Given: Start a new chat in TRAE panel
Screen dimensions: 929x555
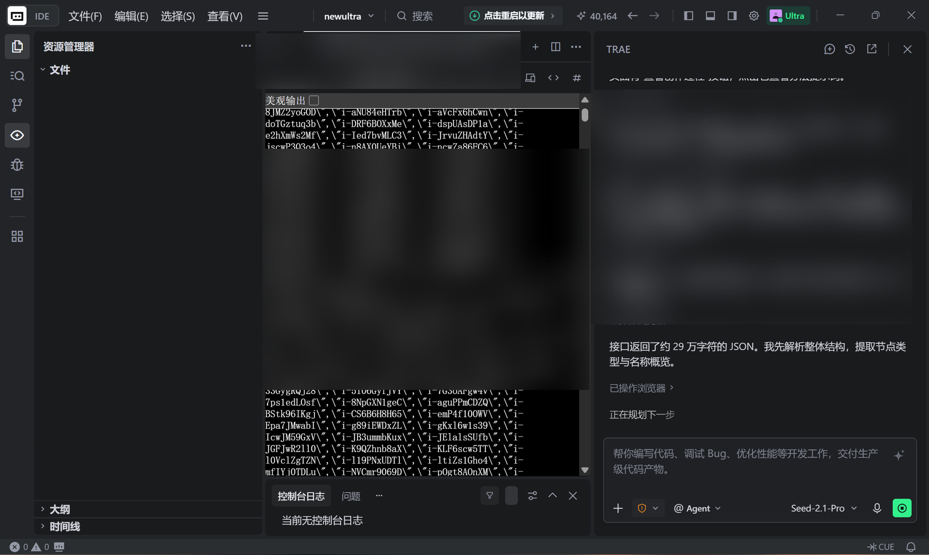Looking at the screenshot, I should (x=829, y=49).
